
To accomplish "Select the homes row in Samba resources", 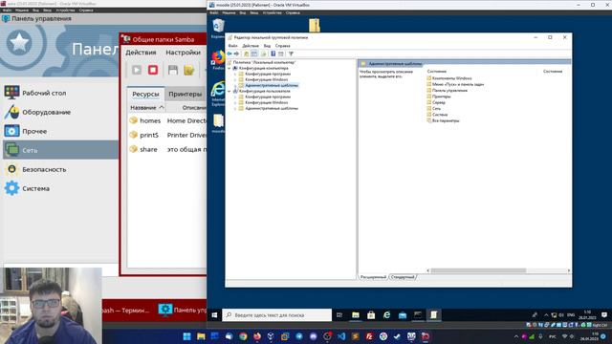I will pyautogui.click(x=167, y=121).
